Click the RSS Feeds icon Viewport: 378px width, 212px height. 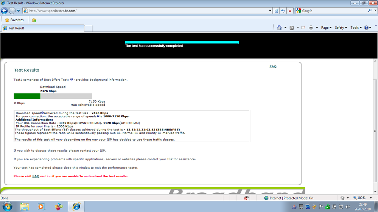[291, 28]
